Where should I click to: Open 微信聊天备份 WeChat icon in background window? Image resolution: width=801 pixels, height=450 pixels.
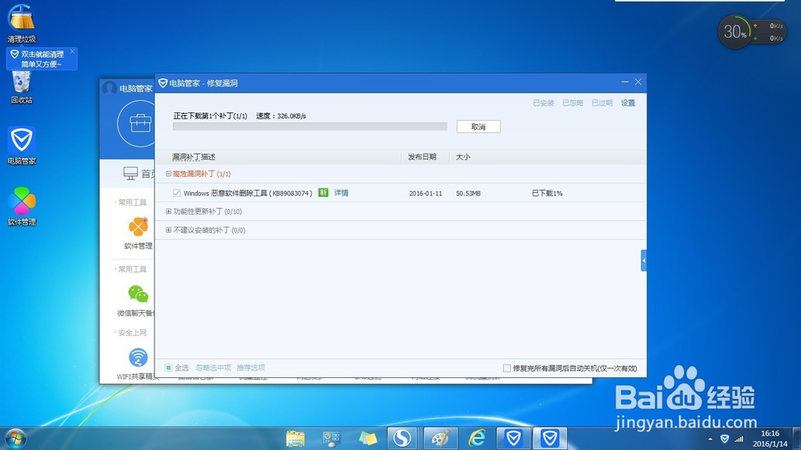point(138,294)
